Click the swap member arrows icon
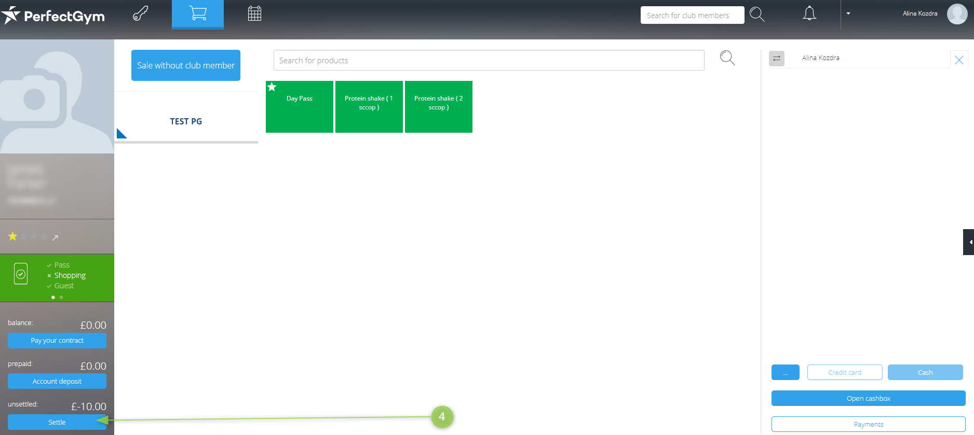 pos(777,59)
